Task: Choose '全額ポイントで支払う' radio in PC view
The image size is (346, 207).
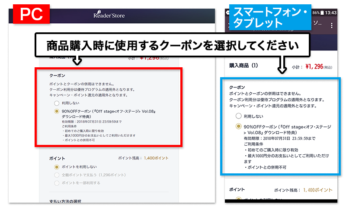Action: coord(57,175)
